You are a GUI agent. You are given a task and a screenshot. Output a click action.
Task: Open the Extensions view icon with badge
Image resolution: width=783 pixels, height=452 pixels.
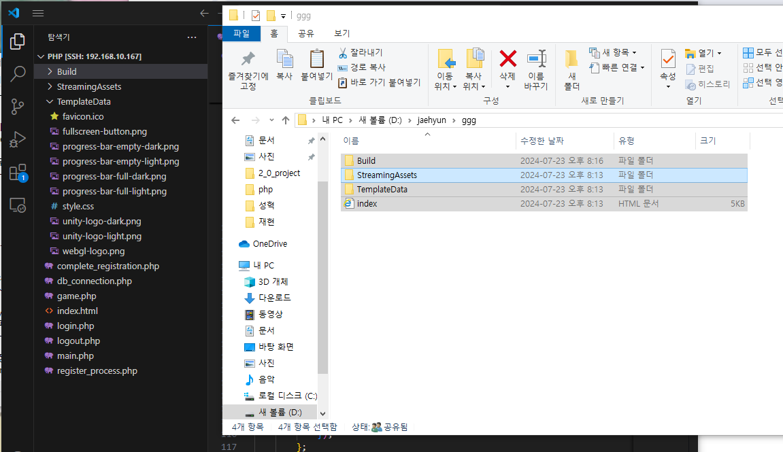(x=18, y=172)
